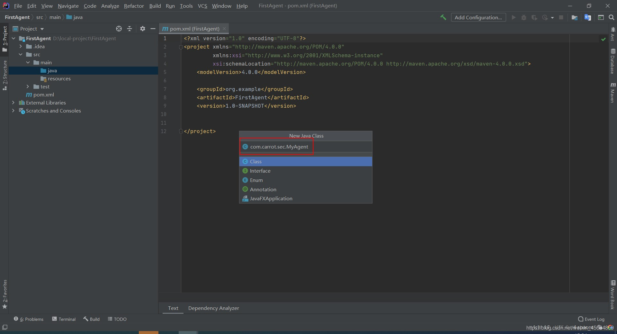Open the Structure side tab
The image size is (617, 334).
click(x=4, y=75)
